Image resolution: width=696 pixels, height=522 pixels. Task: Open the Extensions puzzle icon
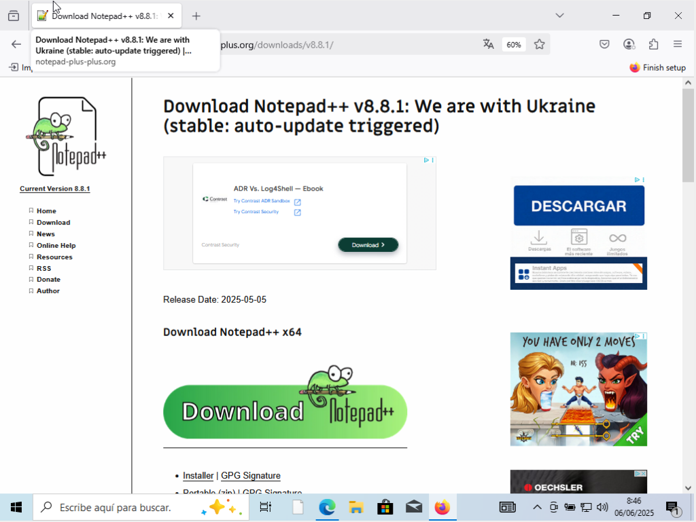[x=653, y=44]
